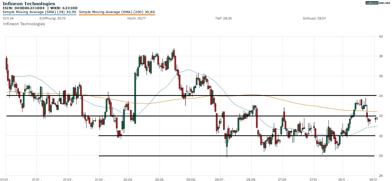Click the Infineon Technologies subtitle above chart

tap(24, 24)
